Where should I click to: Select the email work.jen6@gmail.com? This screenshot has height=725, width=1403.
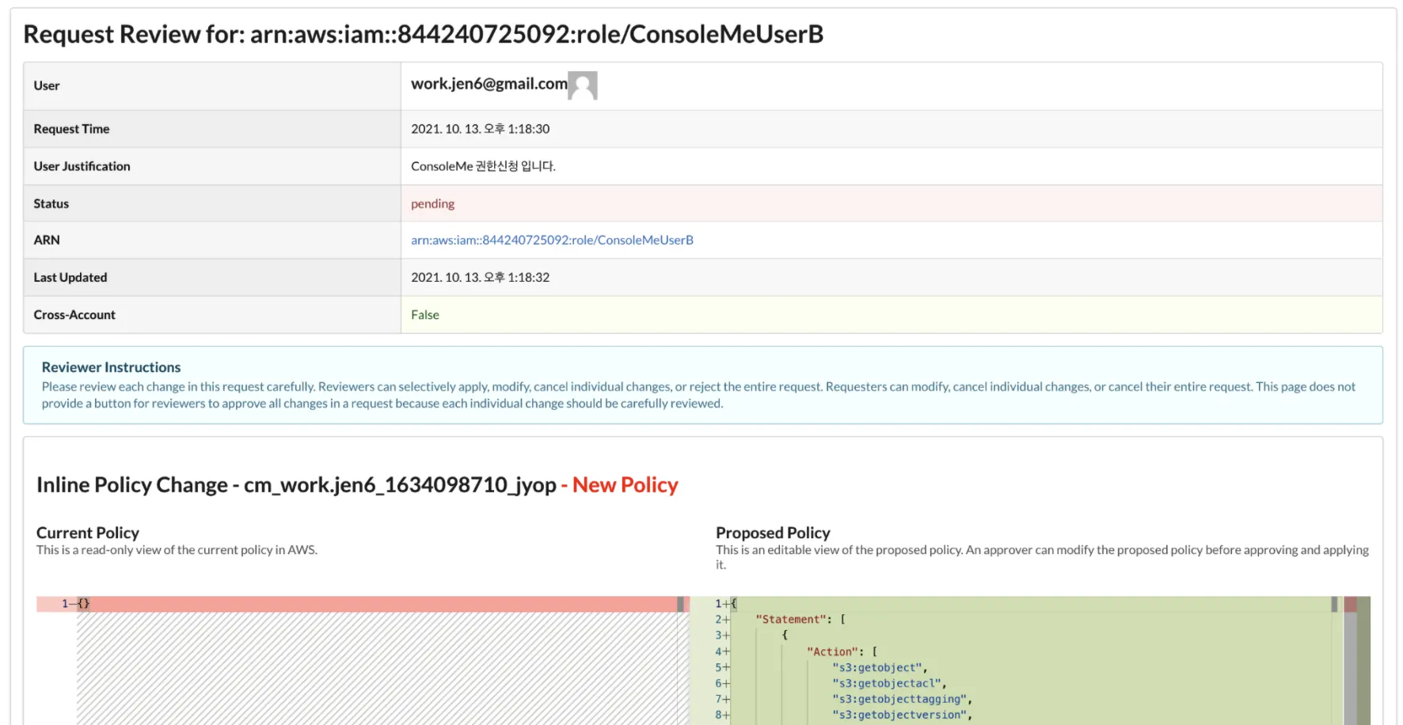(489, 84)
